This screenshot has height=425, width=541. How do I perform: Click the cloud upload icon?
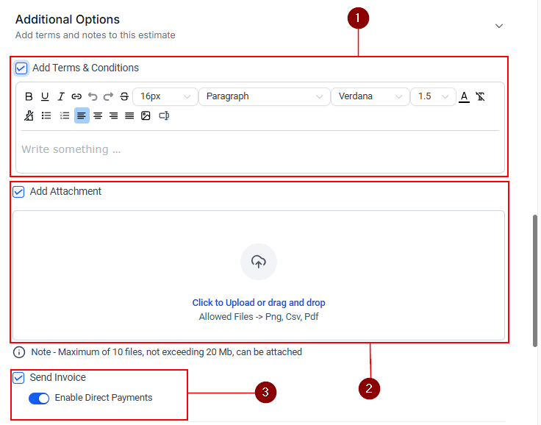click(x=259, y=262)
